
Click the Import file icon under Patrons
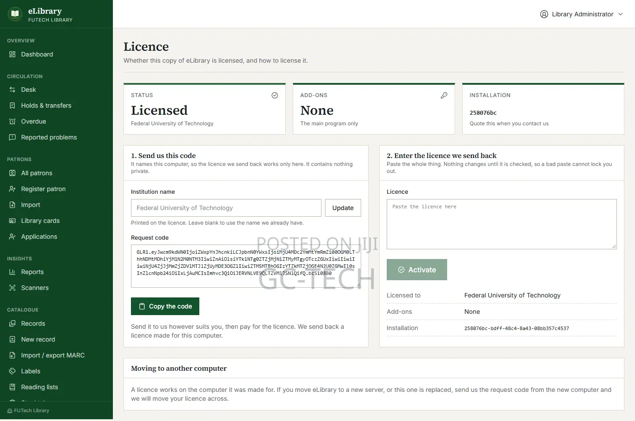pyautogui.click(x=12, y=205)
